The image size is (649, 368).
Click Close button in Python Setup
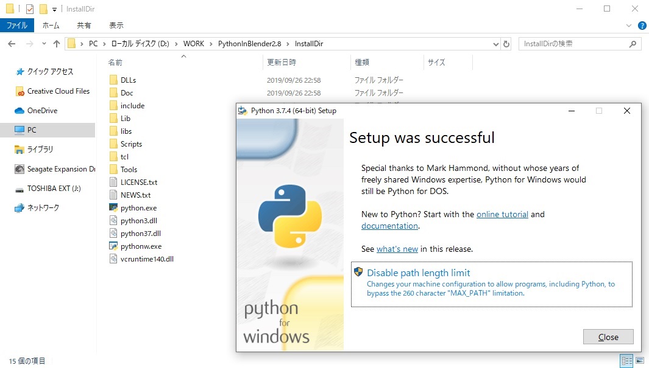pos(608,337)
